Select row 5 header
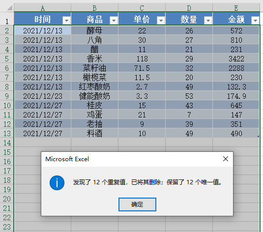This screenshot has height=232, width=263. [7, 58]
